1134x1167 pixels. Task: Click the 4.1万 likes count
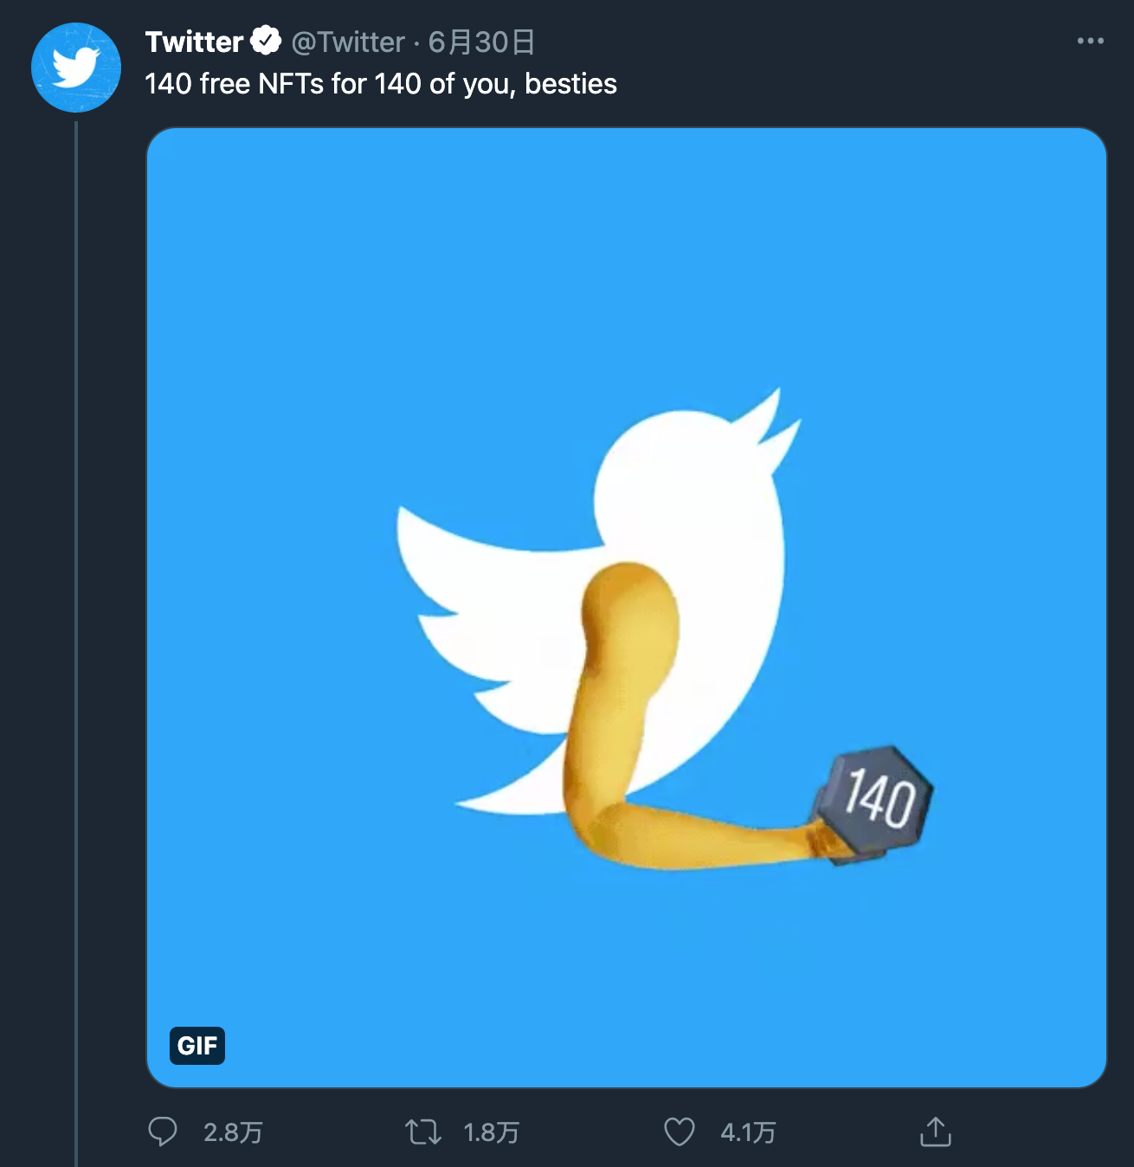click(748, 1132)
